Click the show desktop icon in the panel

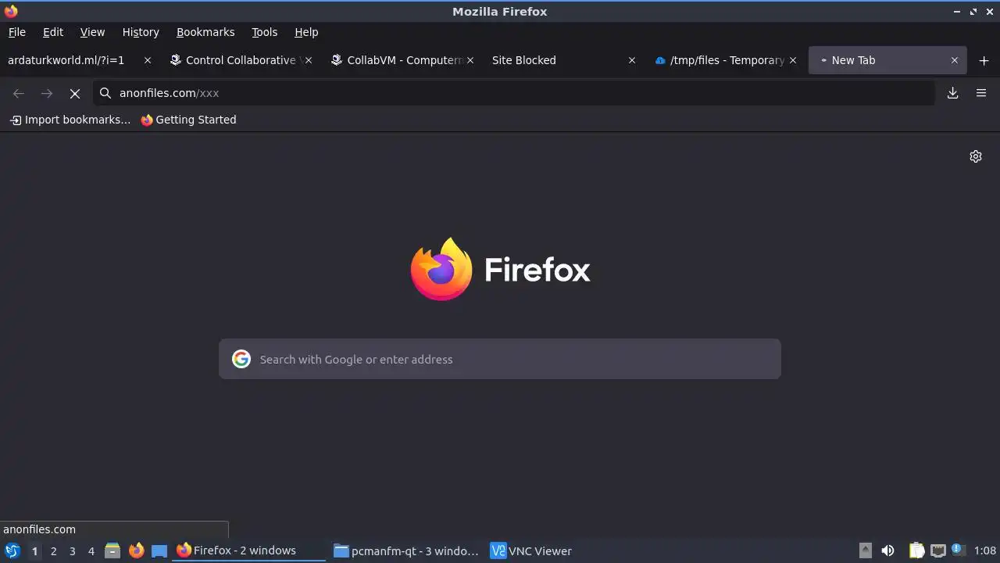(159, 550)
